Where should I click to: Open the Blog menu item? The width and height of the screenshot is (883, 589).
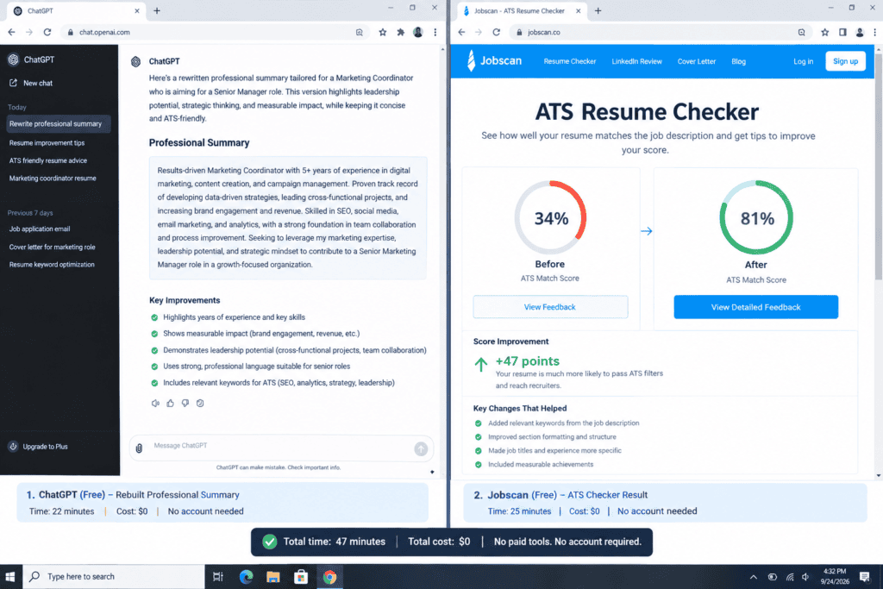(738, 61)
